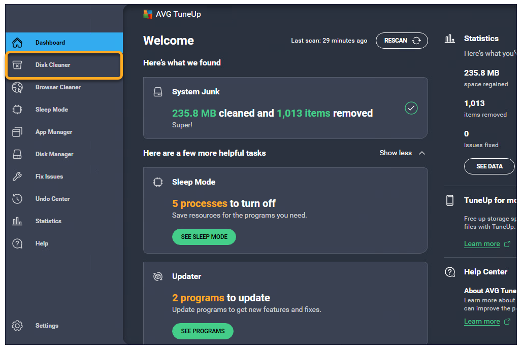Screen dimensions: 523x351
Task: Click the SEE PROGRAMS button
Action: point(203,331)
